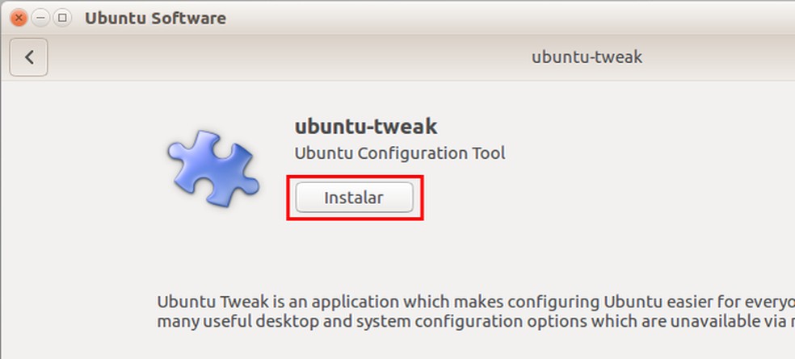Click blank area right of the Instalar button
The image size is (795, 359).
pyautogui.click(x=566, y=198)
